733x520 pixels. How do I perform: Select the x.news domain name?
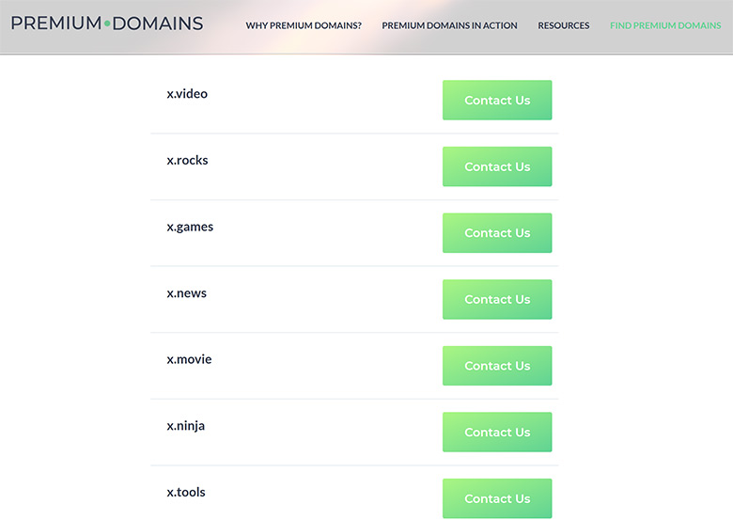[186, 293]
